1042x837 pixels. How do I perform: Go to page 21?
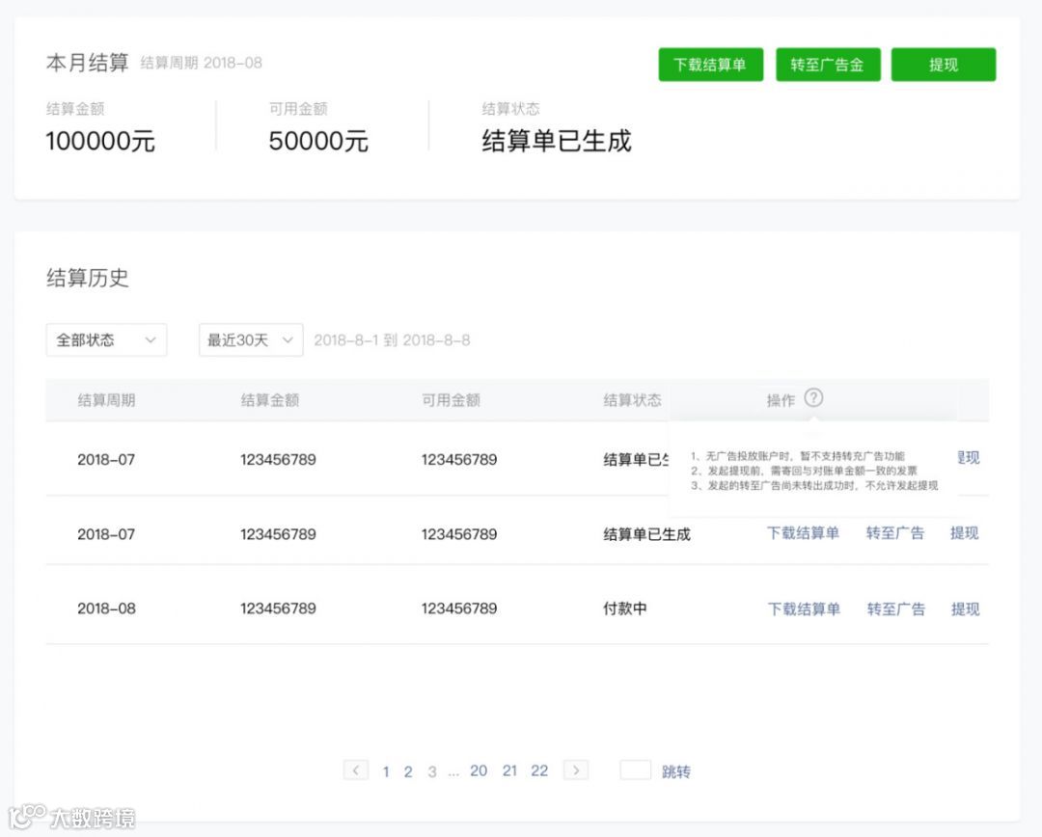point(509,770)
